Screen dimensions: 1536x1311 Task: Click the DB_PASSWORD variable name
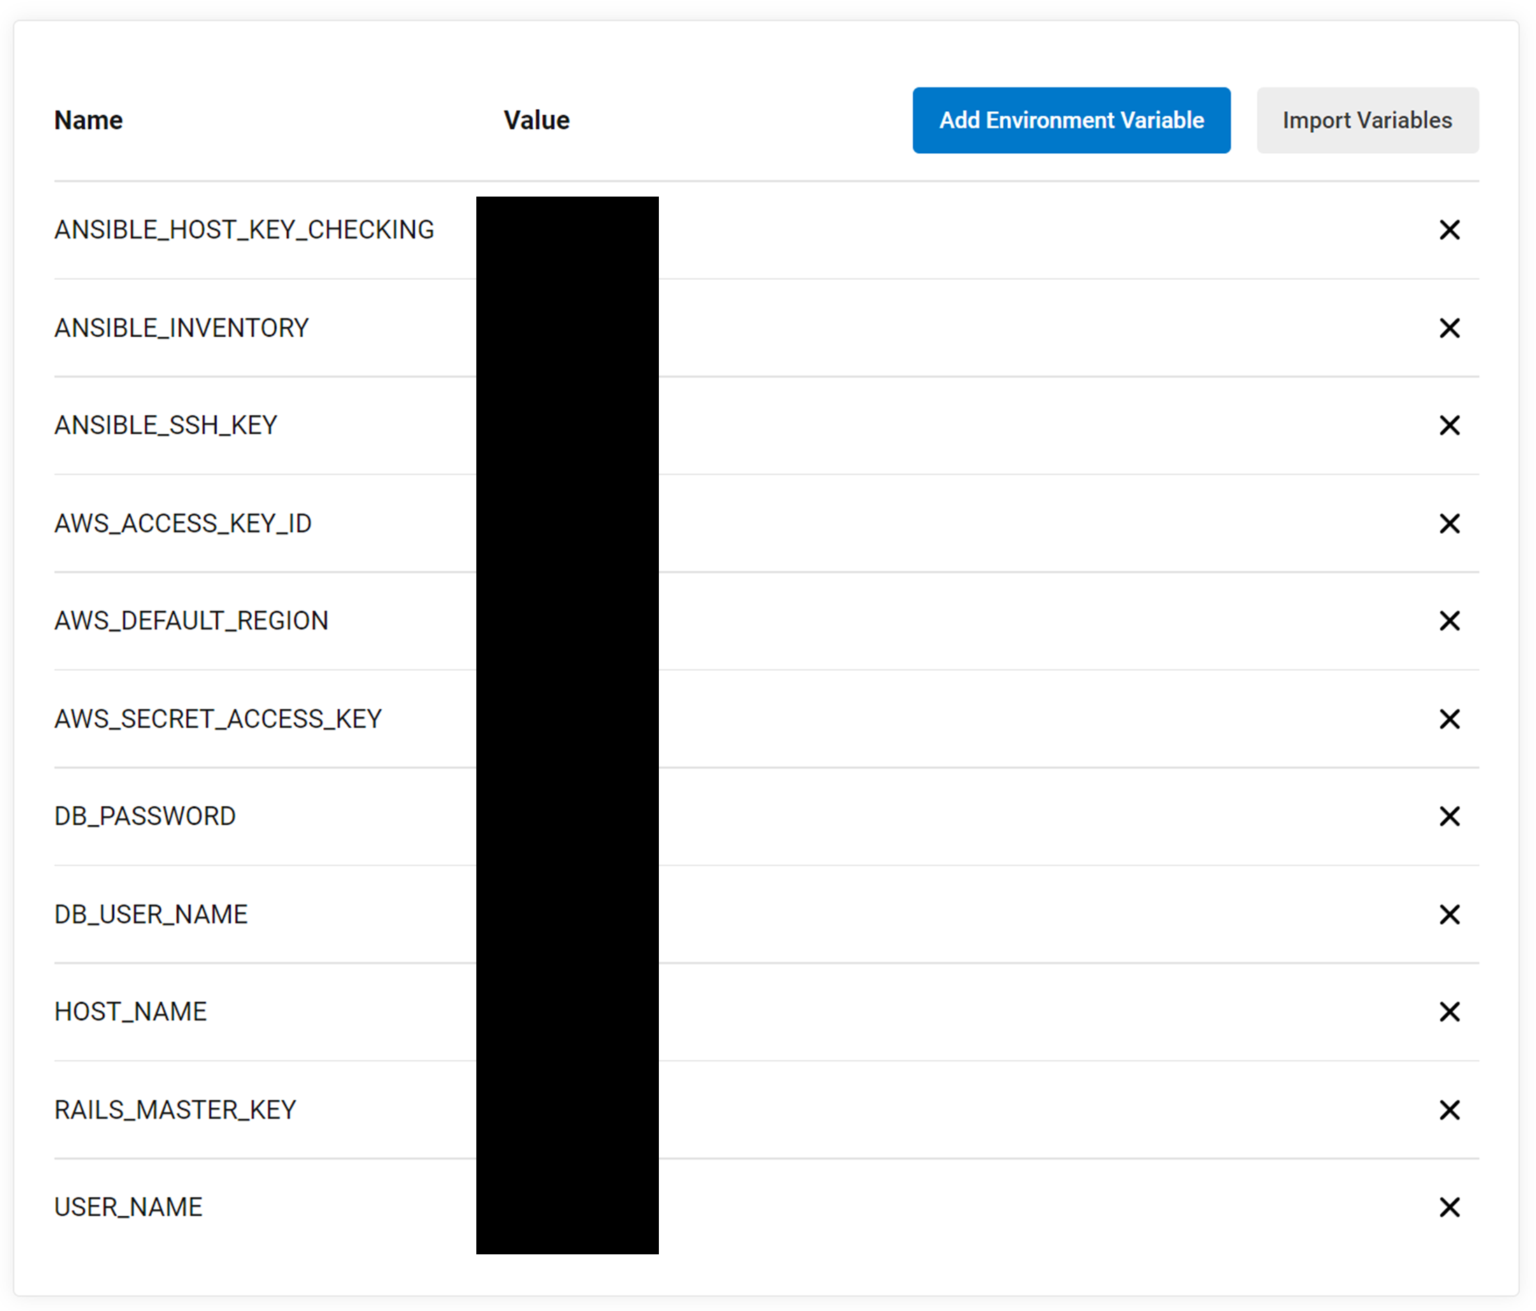(x=145, y=816)
